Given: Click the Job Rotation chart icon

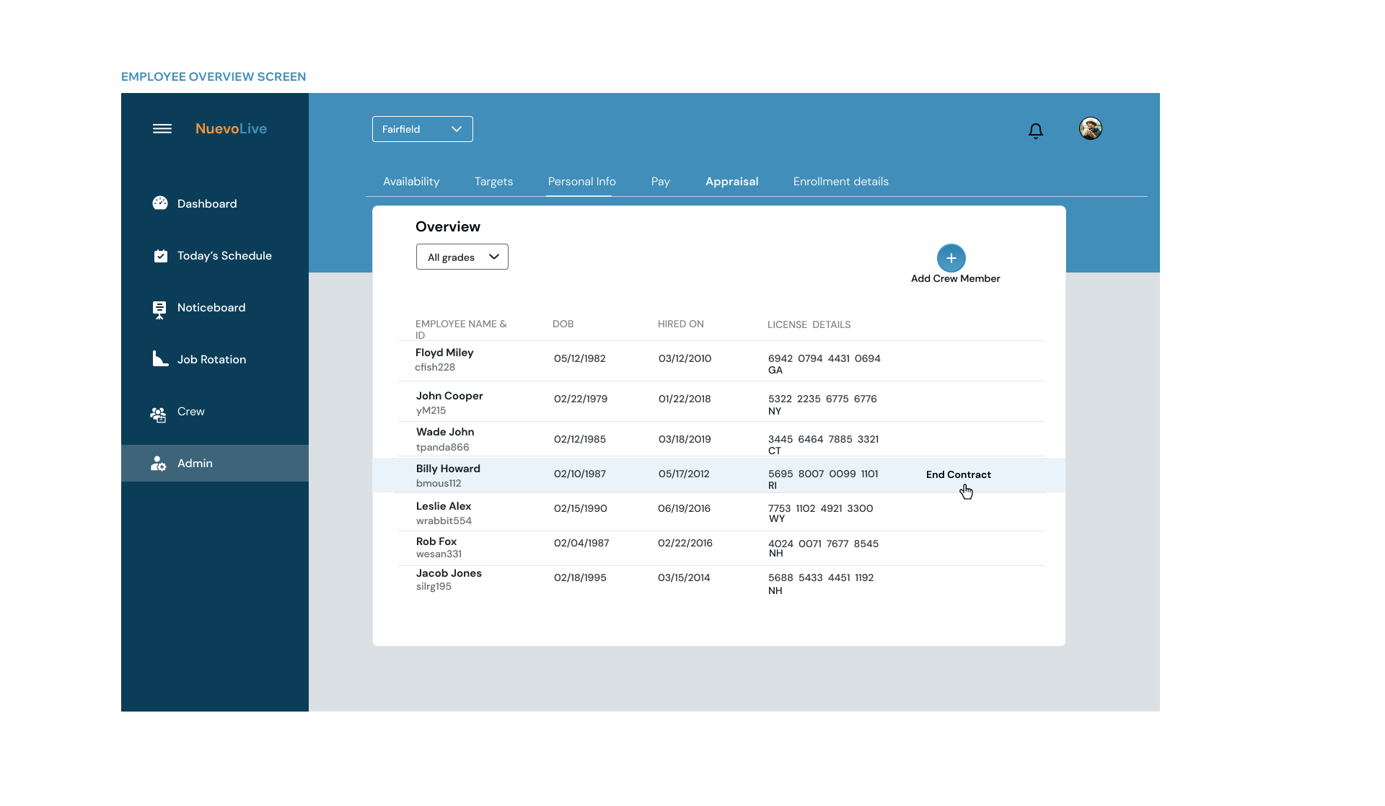Looking at the screenshot, I should click(x=159, y=358).
